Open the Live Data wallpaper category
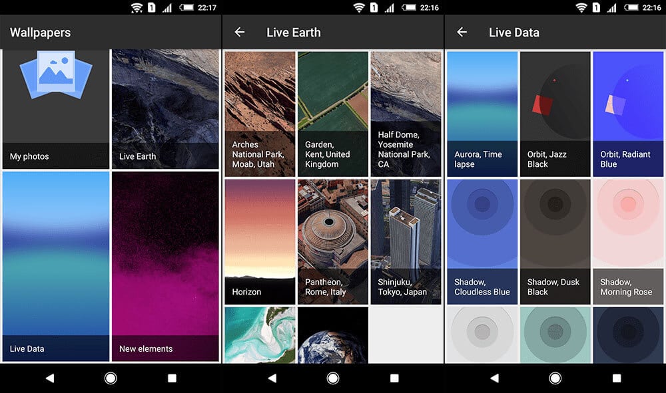 pos(56,266)
